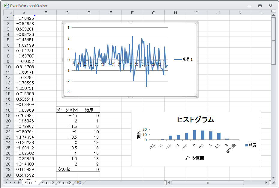
Task: Select row 10 header
Action: (8, 67)
